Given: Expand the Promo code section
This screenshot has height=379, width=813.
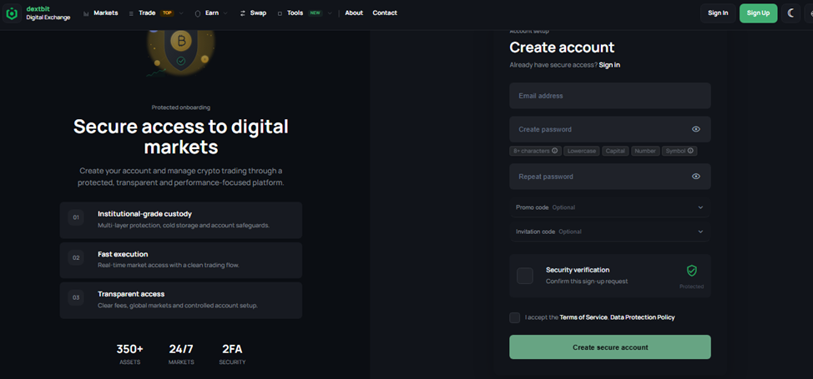Looking at the screenshot, I should pyautogui.click(x=609, y=207).
